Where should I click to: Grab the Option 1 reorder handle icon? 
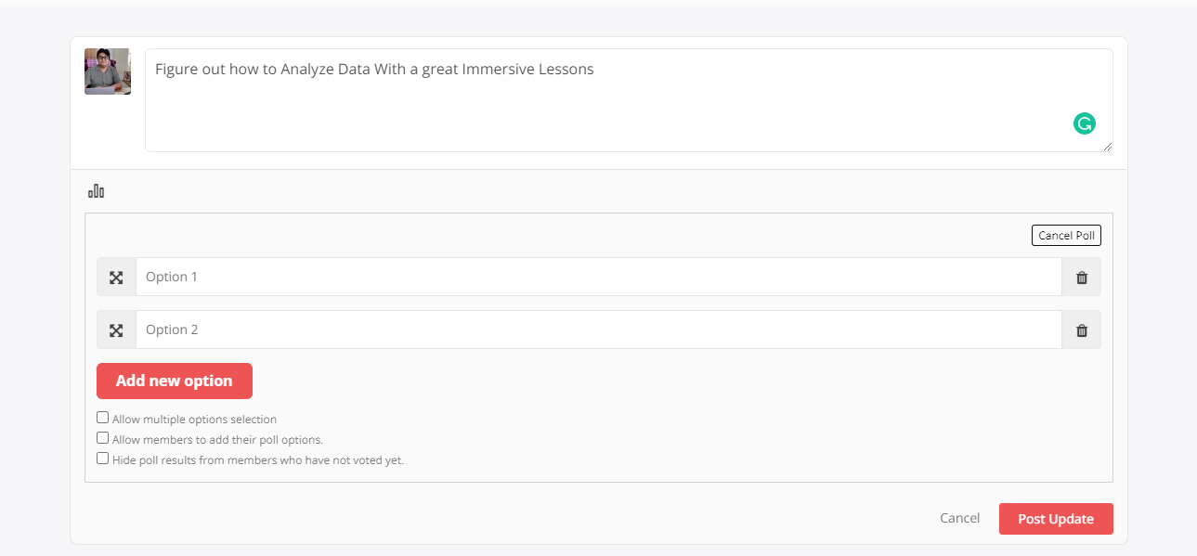[116, 277]
